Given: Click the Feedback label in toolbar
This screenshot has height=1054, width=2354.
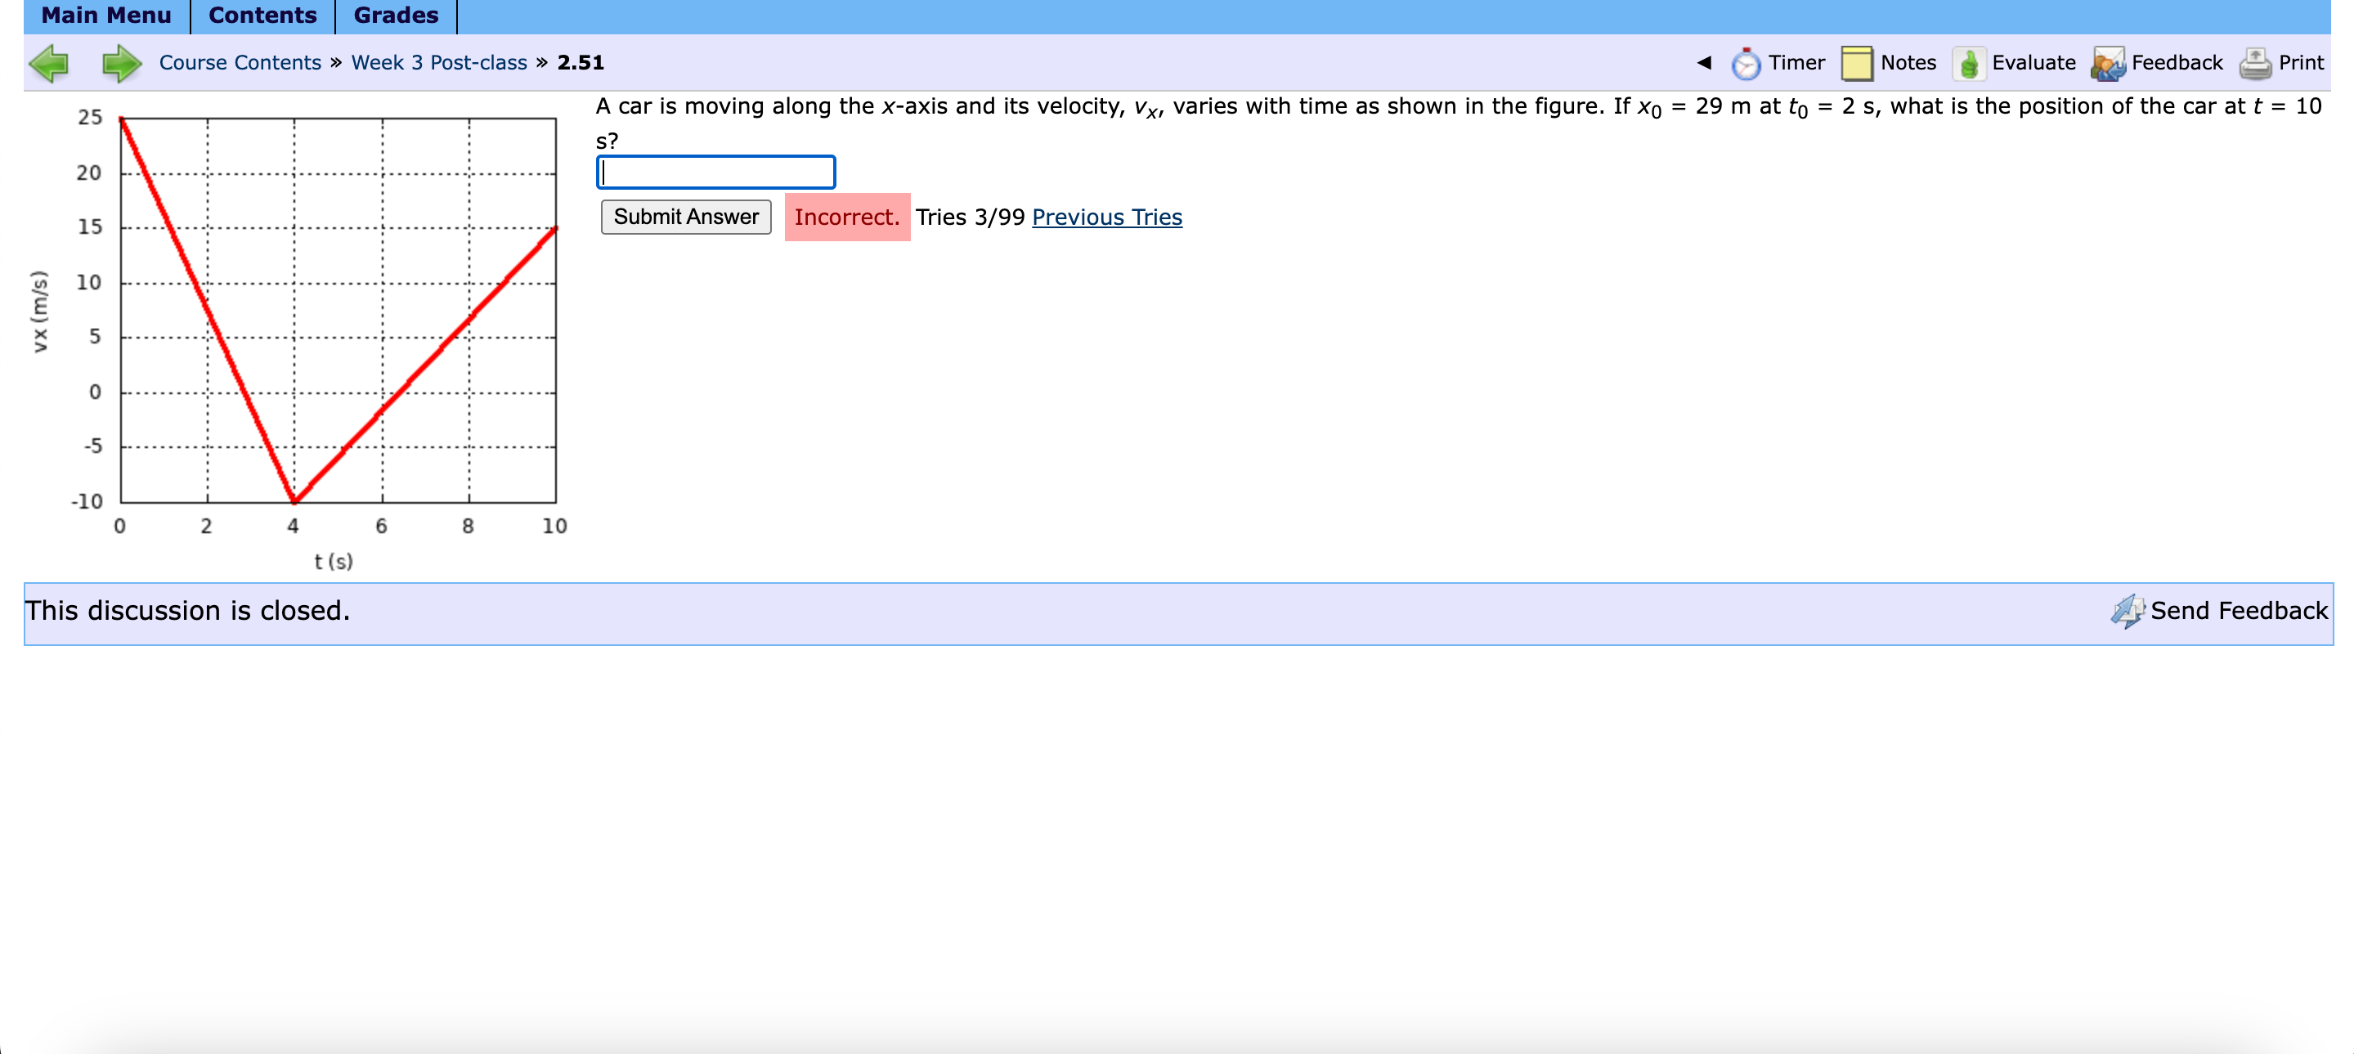Looking at the screenshot, I should (x=2176, y=62).
